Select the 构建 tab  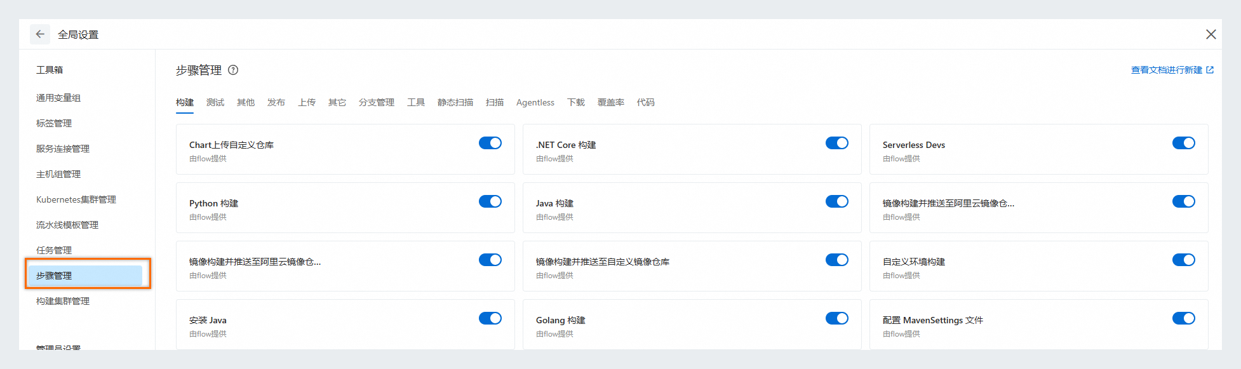(x=185, y=102)
